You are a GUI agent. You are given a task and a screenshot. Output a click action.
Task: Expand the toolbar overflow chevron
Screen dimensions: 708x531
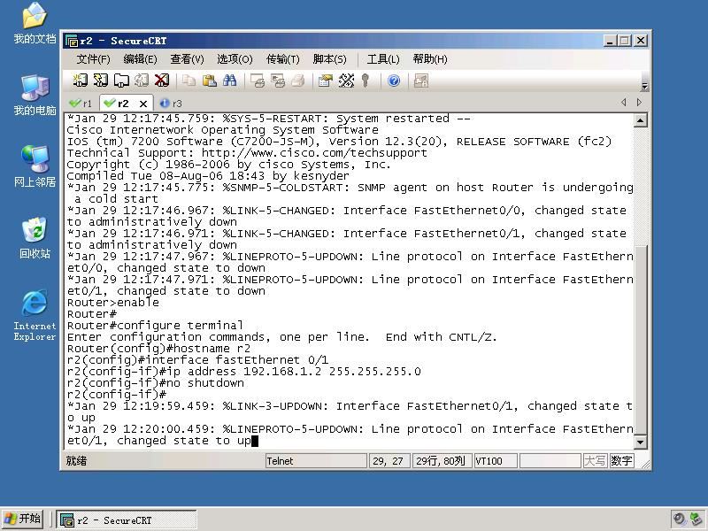coord(644,86)
